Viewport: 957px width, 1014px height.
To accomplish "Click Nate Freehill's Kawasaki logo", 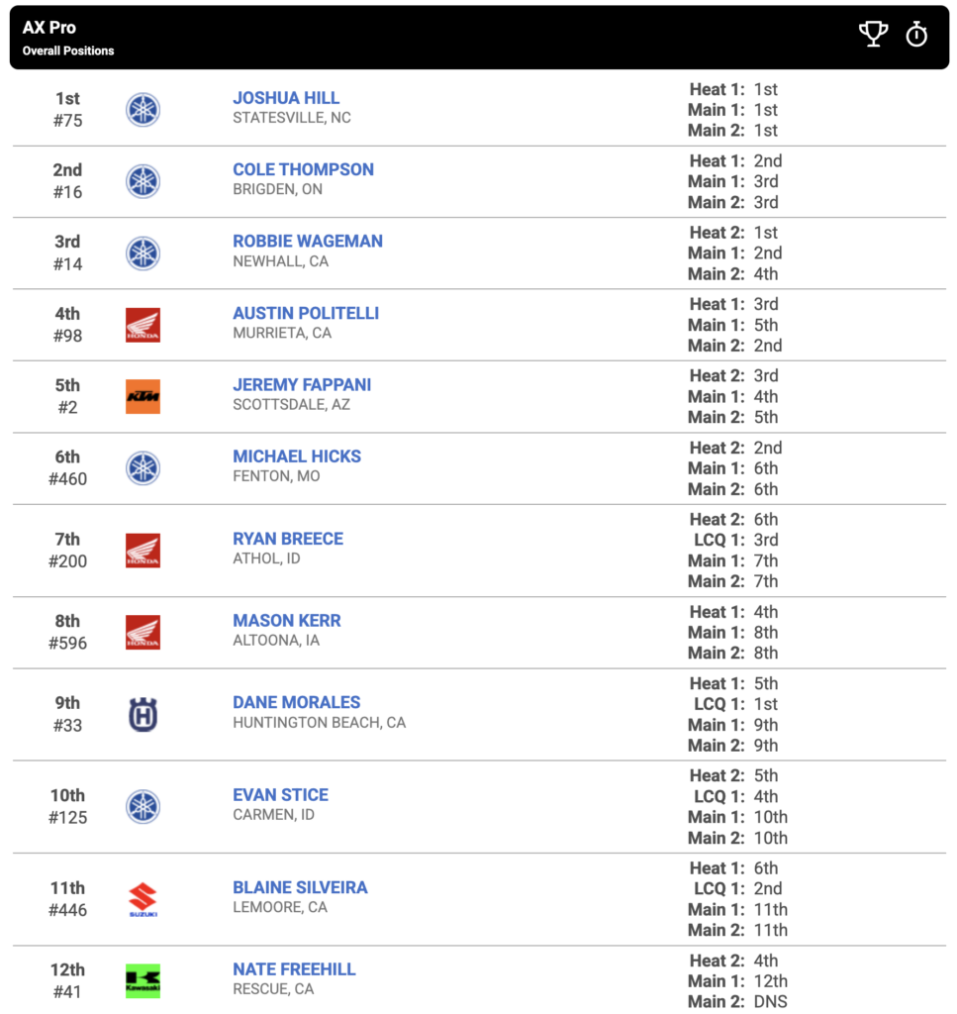I will [x=143, y=981].
